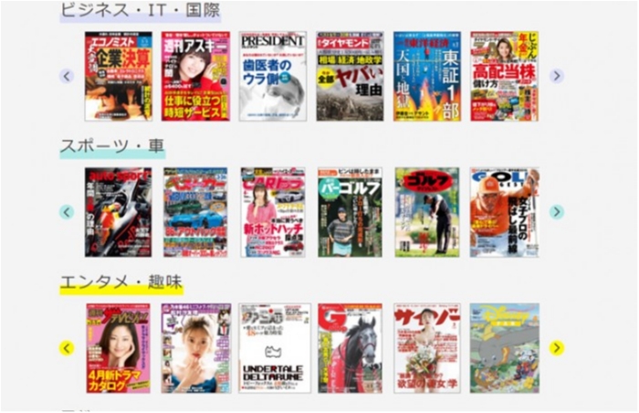
Task: Open PRESIDENT magazine 歯医者のウラ側 issue
Action: tap(273, 77)
